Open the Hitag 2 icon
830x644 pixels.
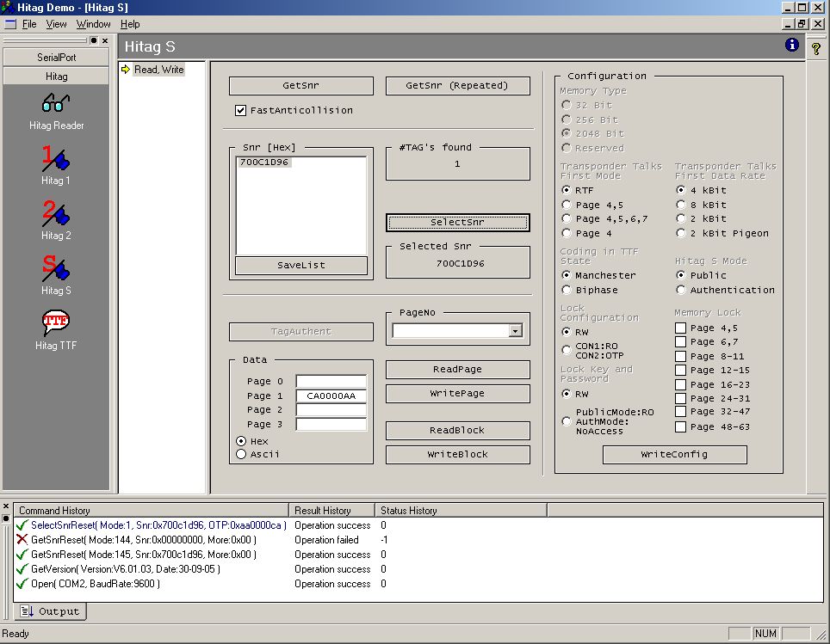click(x=56, y=213)
